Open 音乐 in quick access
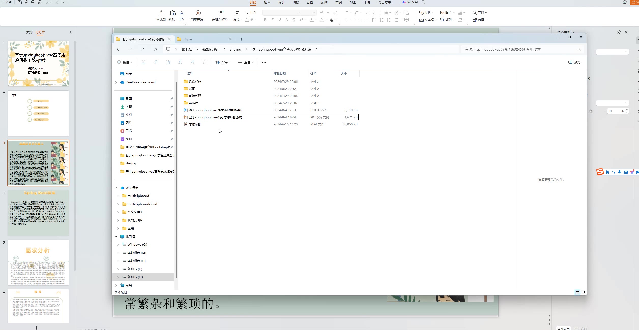The height and width of the screenshot is (330, 639). [129, 131]
